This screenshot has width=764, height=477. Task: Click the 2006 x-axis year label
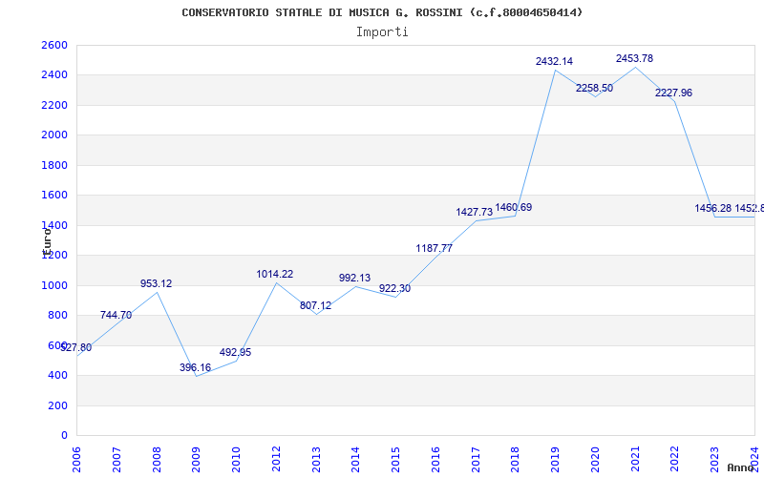(x=76, y=459)
